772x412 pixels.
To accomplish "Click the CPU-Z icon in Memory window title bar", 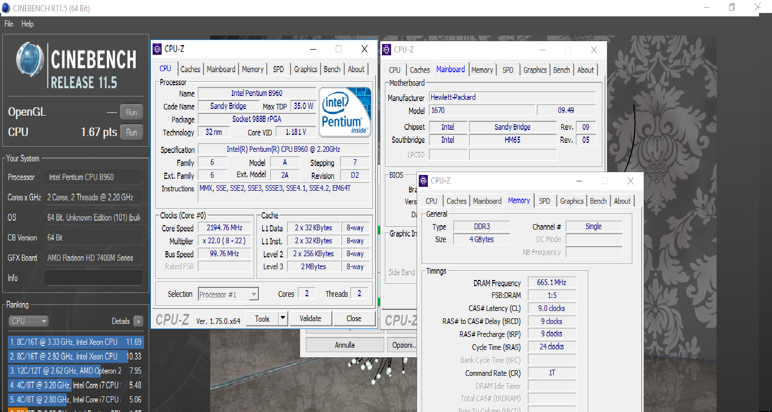I will [424, 181].
